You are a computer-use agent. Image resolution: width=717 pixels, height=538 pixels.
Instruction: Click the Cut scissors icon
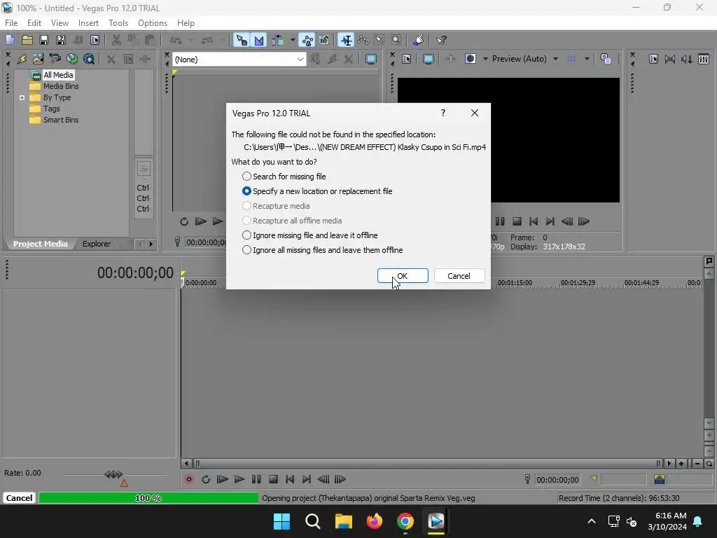point(116,40)
